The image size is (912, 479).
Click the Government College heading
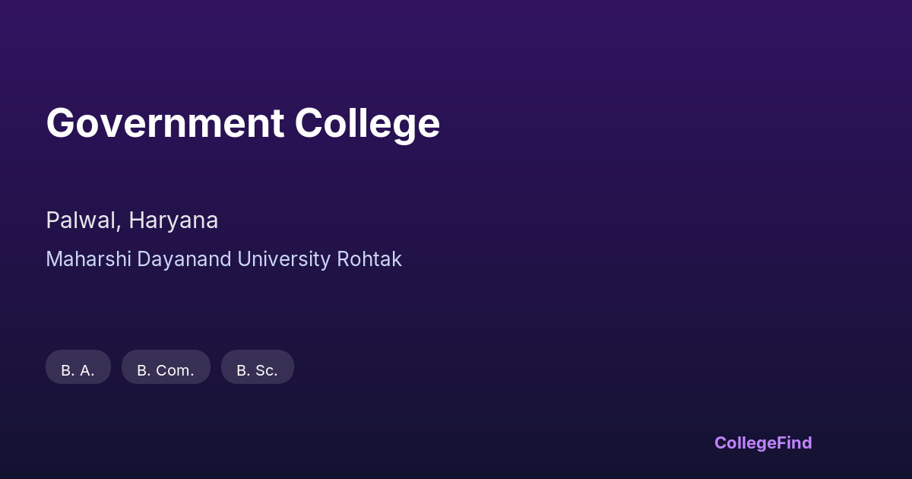pyautogui.click(x=243, y=123)
